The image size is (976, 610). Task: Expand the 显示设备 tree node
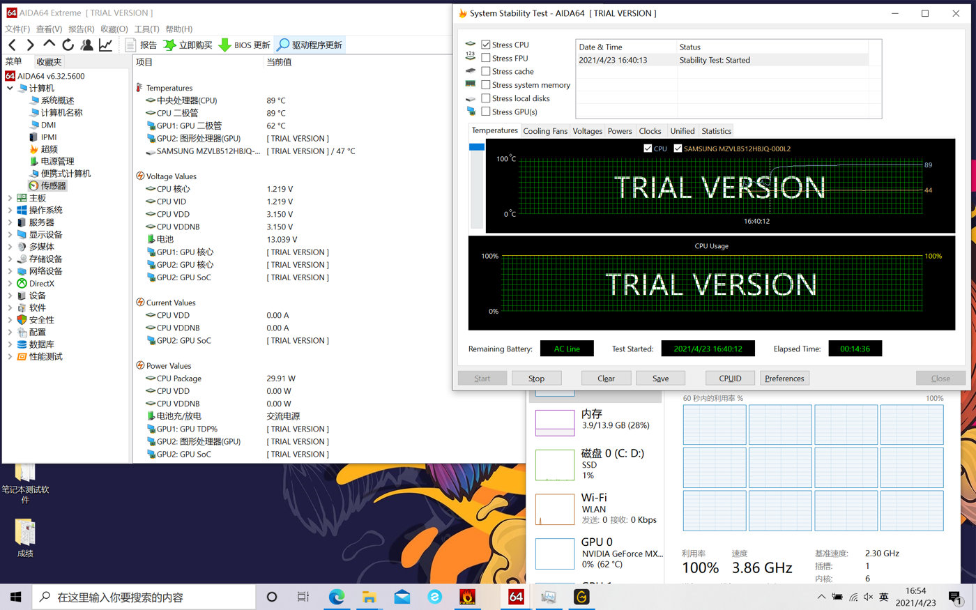pyautogui.click(x=10, y=235)
